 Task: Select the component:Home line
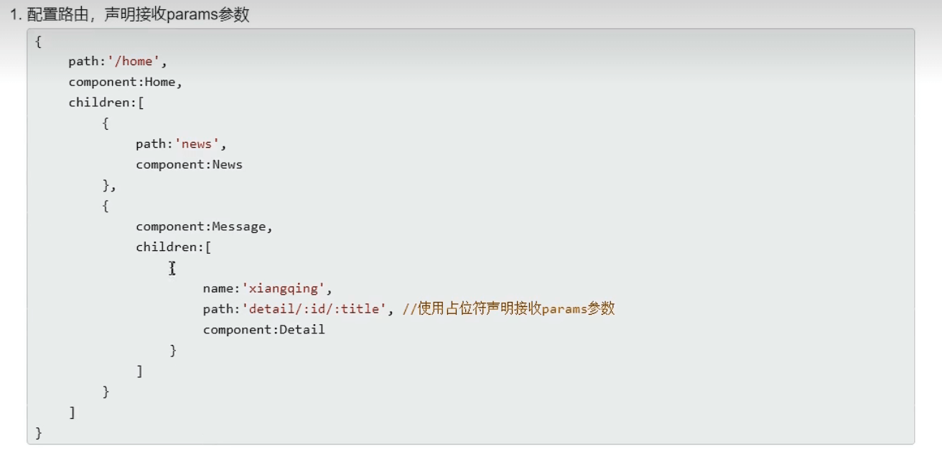coord(126,82)
